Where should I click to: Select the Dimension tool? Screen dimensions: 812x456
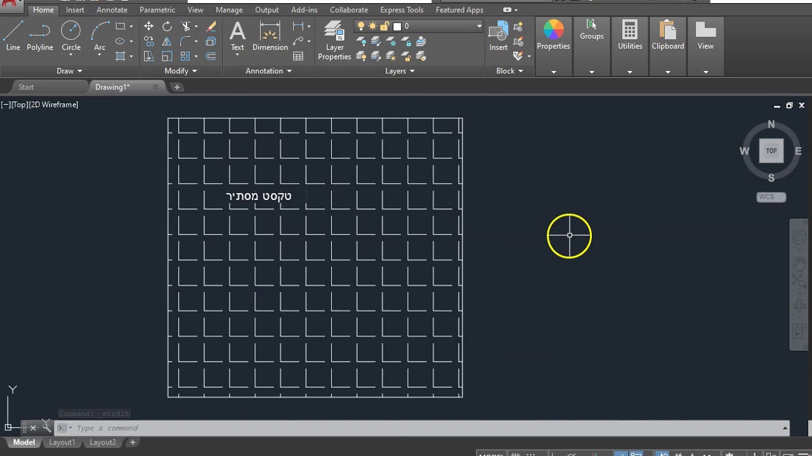[270, 35]
